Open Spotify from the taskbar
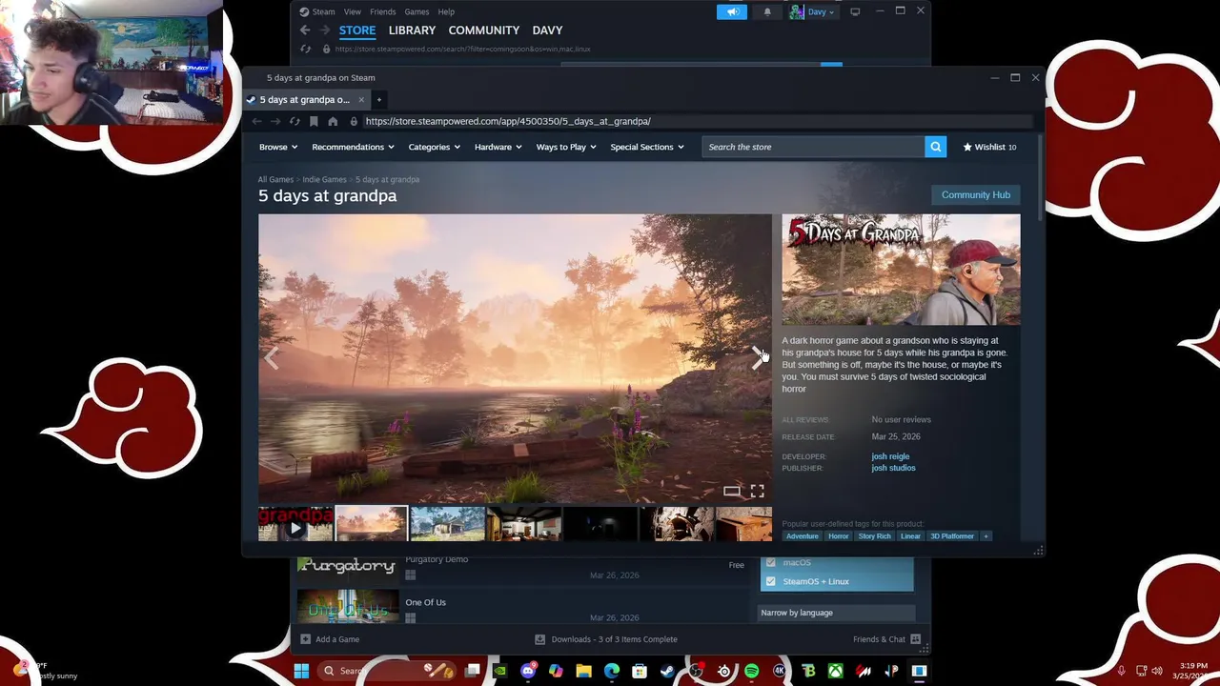The width and height of the screenshot is (1220, 686). [x=751, y=671]
